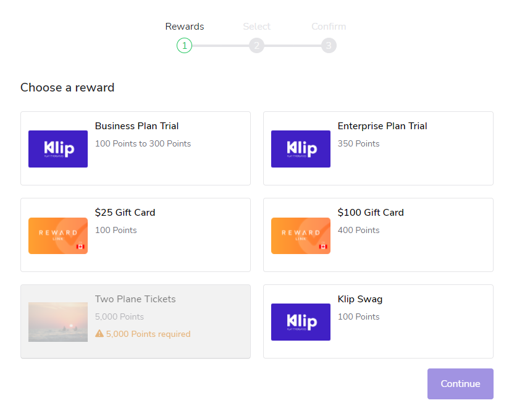The image size is (509, 408).
Task: Click the warning icon beside 5,000 Points required
Action: point(99,334)
